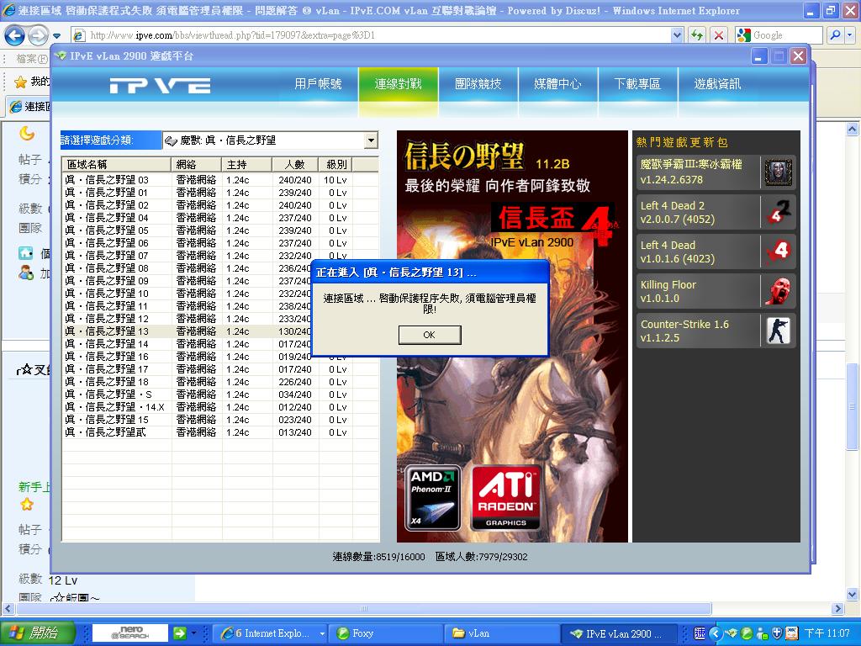
Task: Switch to the 團隊競技 tab
Action: click(478, 84)
